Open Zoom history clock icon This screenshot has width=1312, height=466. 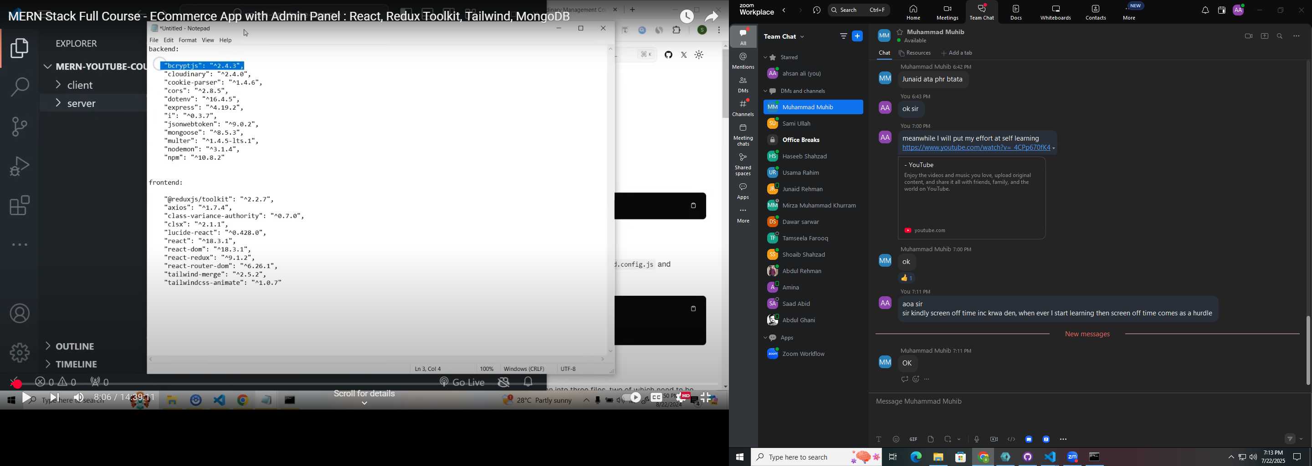click(x=816, y=10)
